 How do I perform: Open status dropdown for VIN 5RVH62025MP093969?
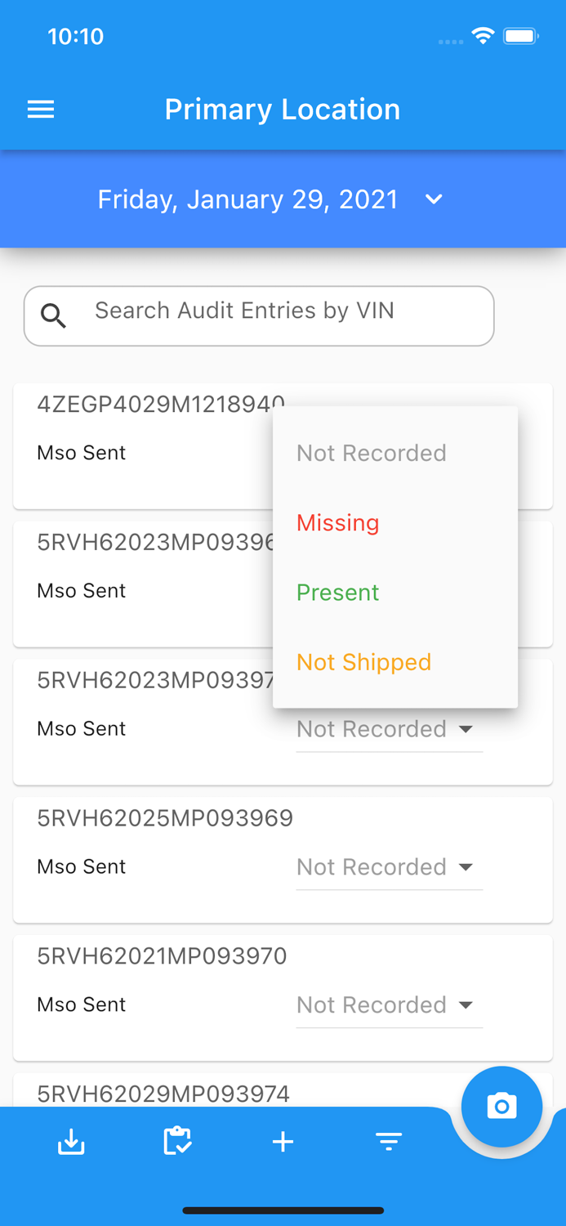(x=389, y=867)
